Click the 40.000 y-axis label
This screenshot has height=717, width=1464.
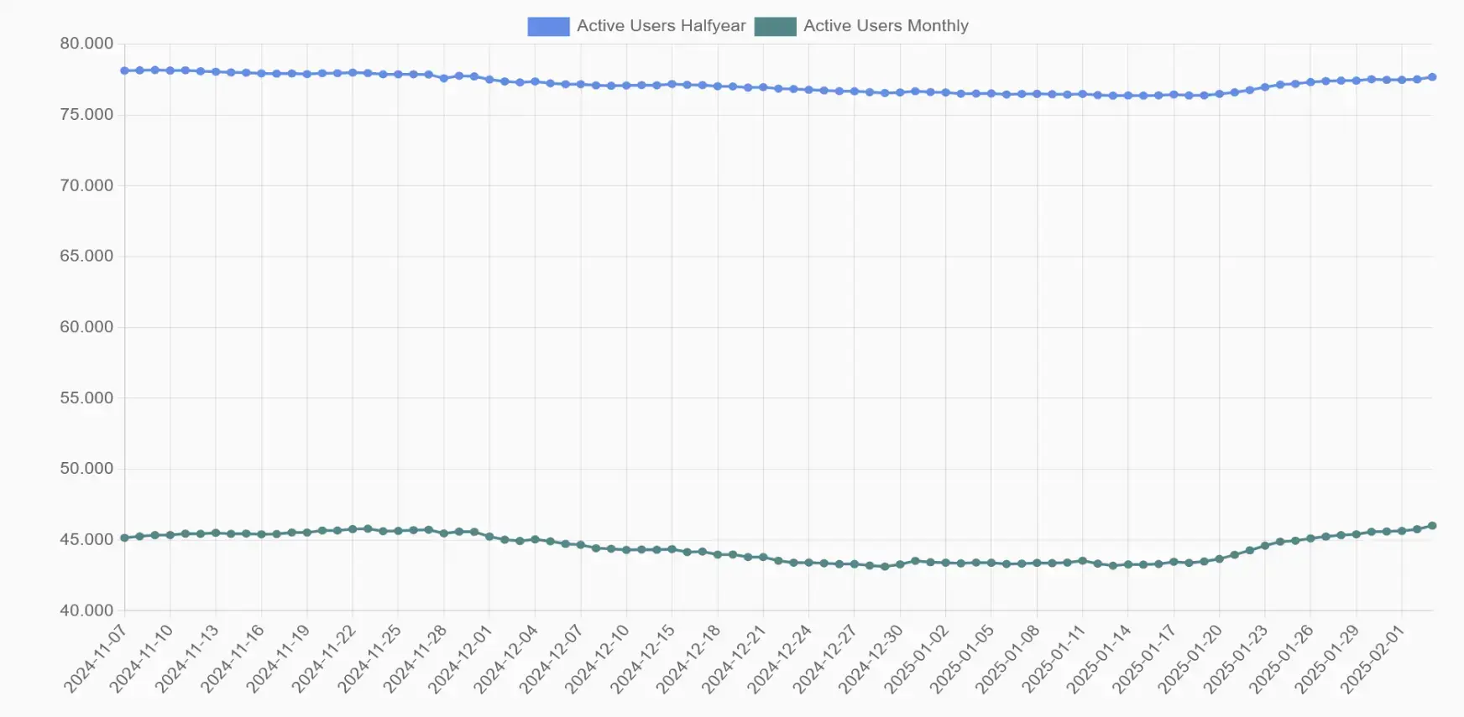pyautogui.click(x=86, y=610)
